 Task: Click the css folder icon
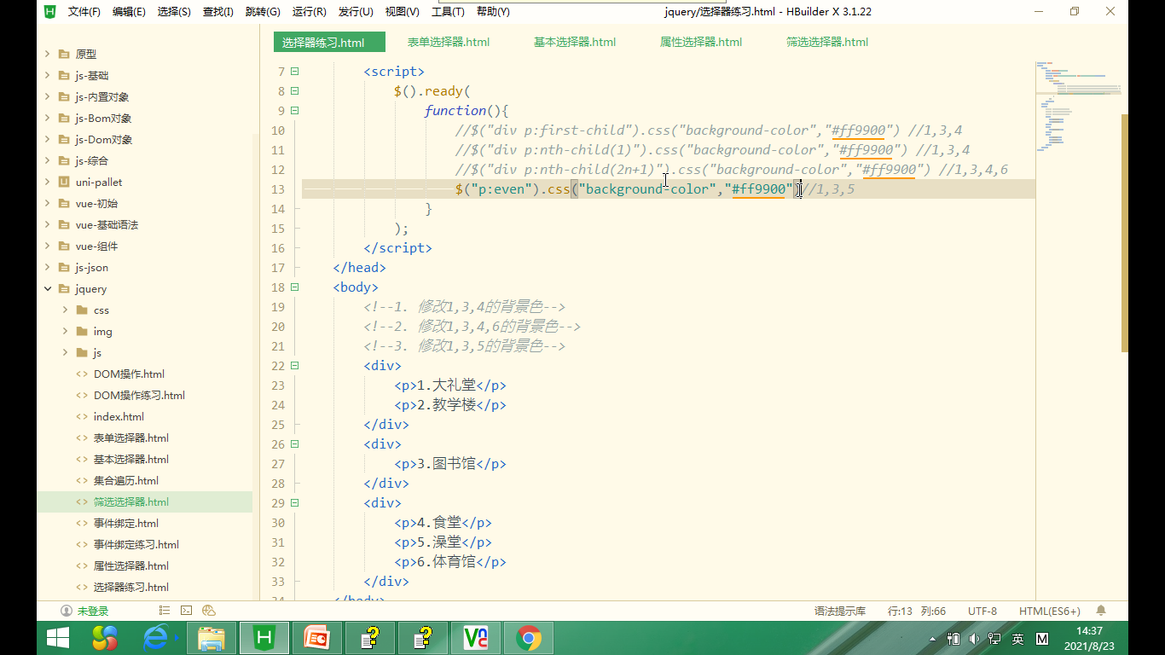(x=82, y=310)
